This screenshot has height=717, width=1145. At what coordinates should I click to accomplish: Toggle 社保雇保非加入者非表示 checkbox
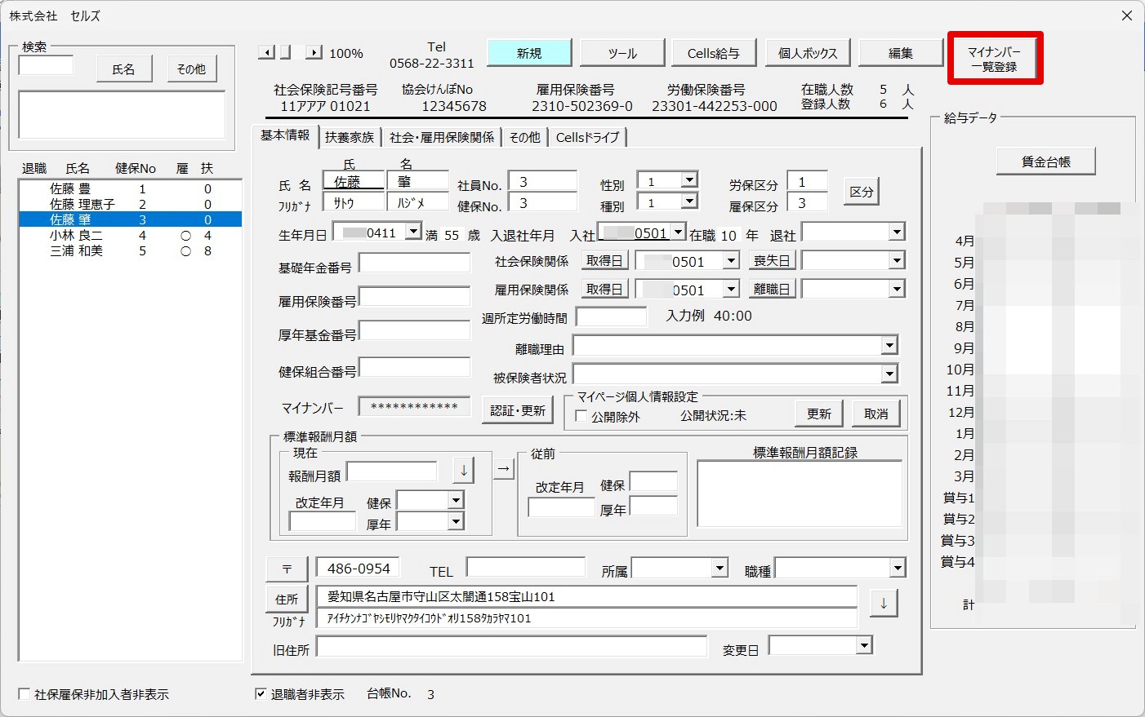point(24,694)
